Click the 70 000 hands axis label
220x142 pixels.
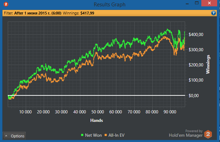(x=134, y=112)
